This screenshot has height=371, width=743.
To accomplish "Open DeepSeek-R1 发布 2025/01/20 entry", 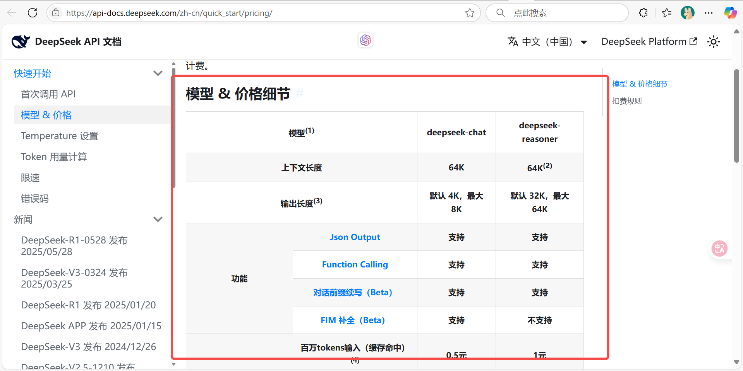I will (x=88, y=305).
